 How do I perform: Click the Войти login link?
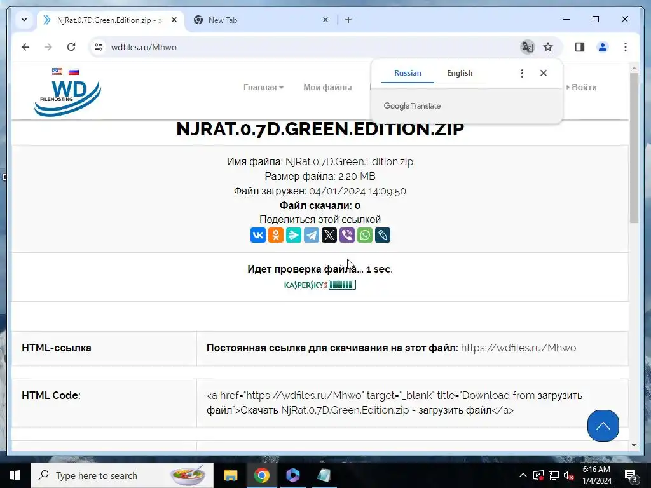tap(582, 87)
